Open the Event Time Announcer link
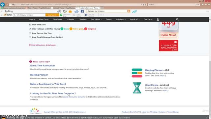This screenshot has height=119, width=211. point(43,65)
